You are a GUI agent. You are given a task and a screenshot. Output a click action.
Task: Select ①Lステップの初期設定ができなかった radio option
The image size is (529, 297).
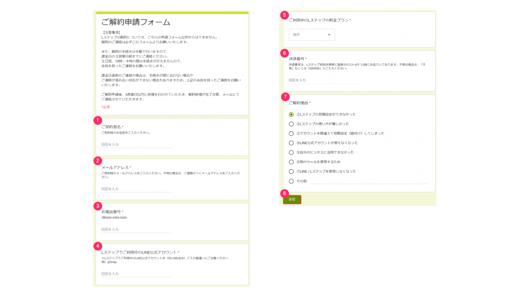point(291,114)
